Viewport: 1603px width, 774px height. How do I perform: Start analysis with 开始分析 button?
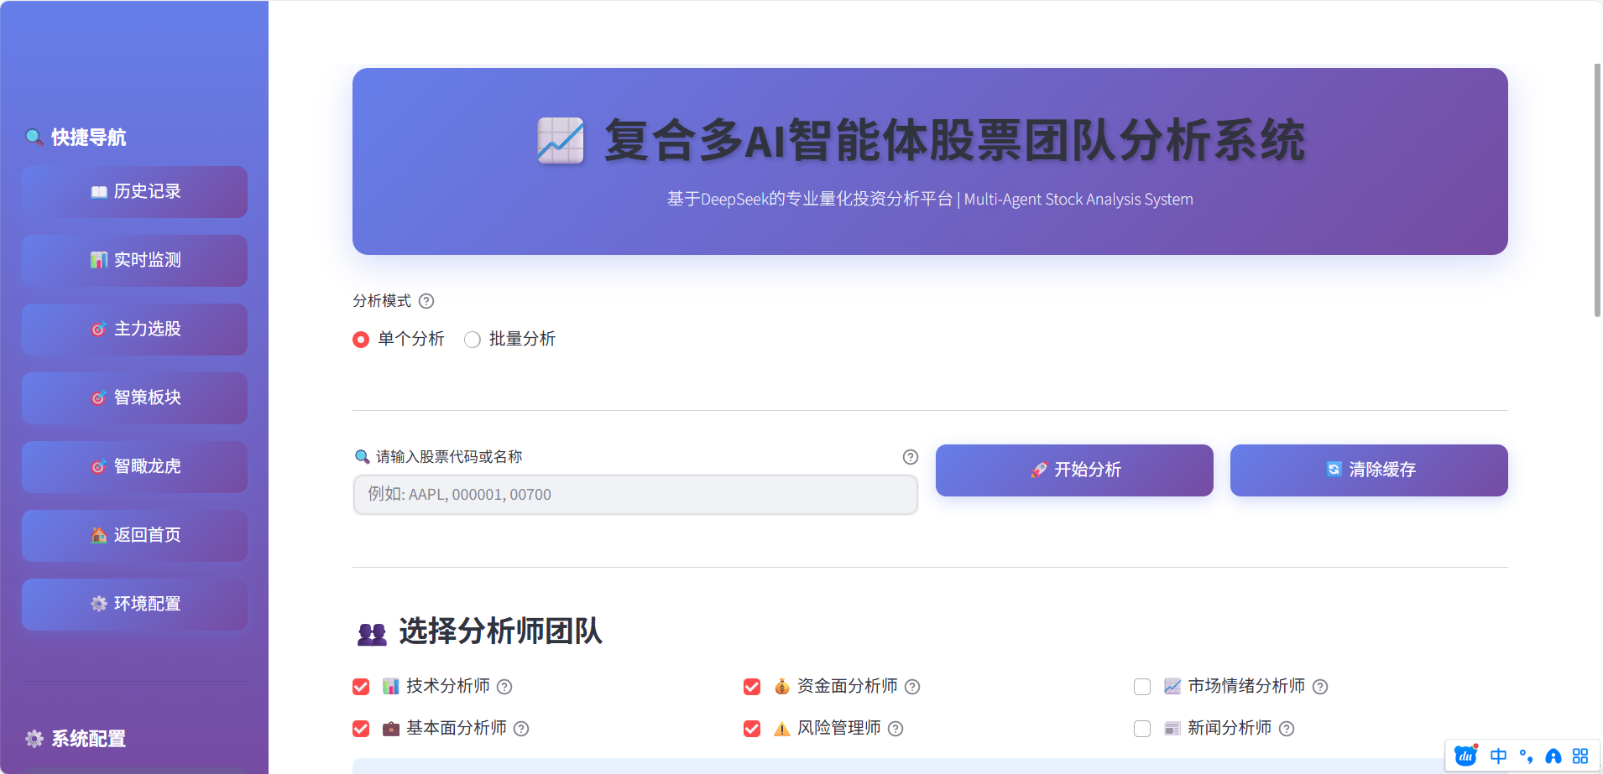pyautogui.click(x=1074, y=470)
